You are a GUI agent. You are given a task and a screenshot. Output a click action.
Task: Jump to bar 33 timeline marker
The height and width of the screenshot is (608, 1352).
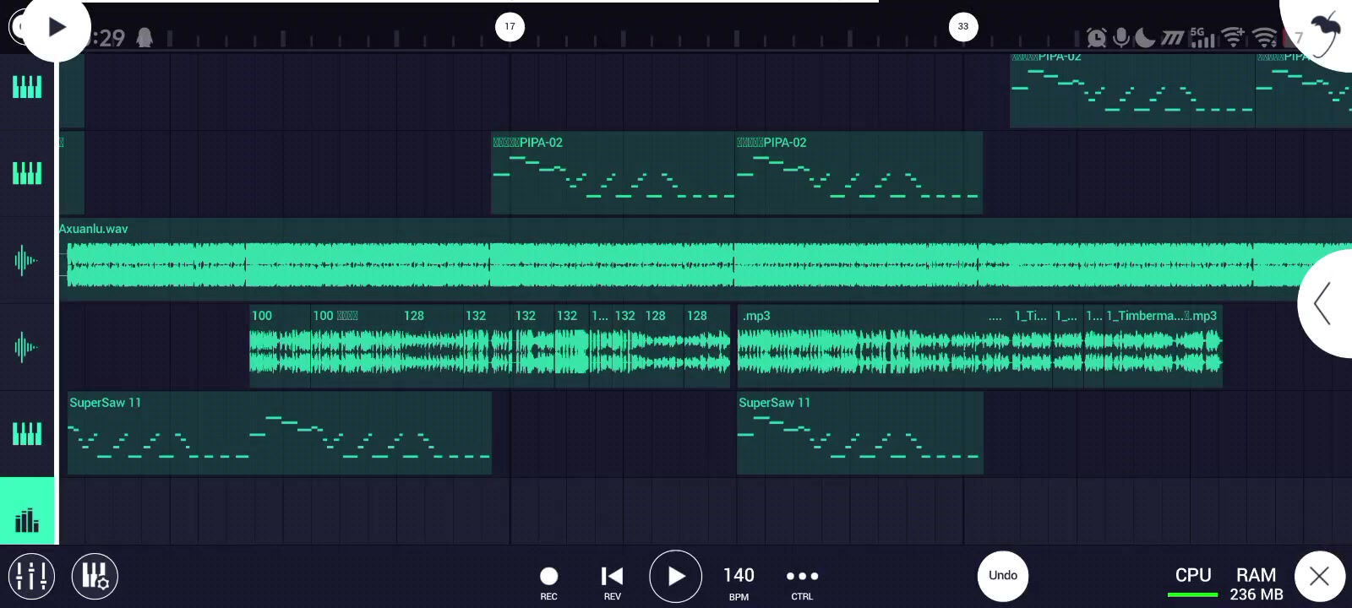963,27
